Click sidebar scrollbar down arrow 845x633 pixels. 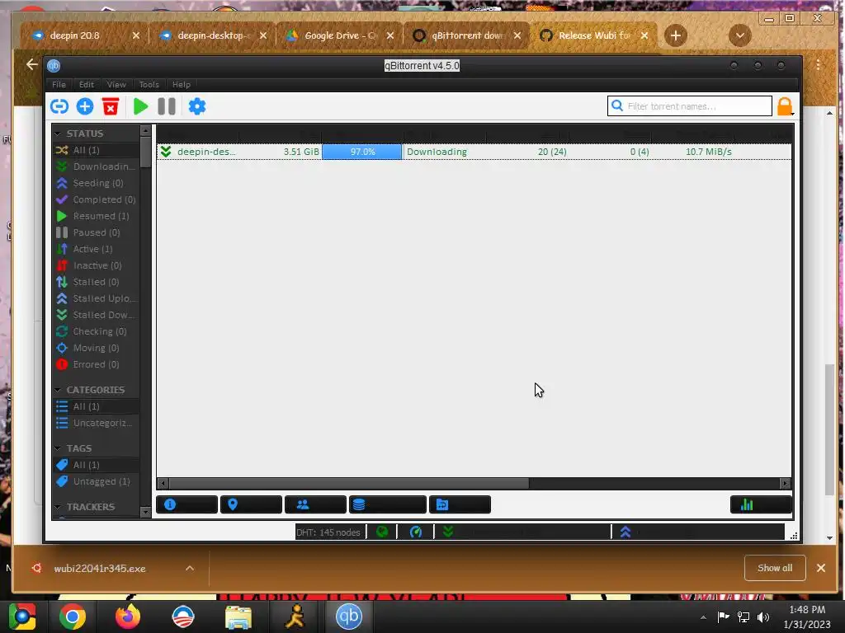(145, 512)
